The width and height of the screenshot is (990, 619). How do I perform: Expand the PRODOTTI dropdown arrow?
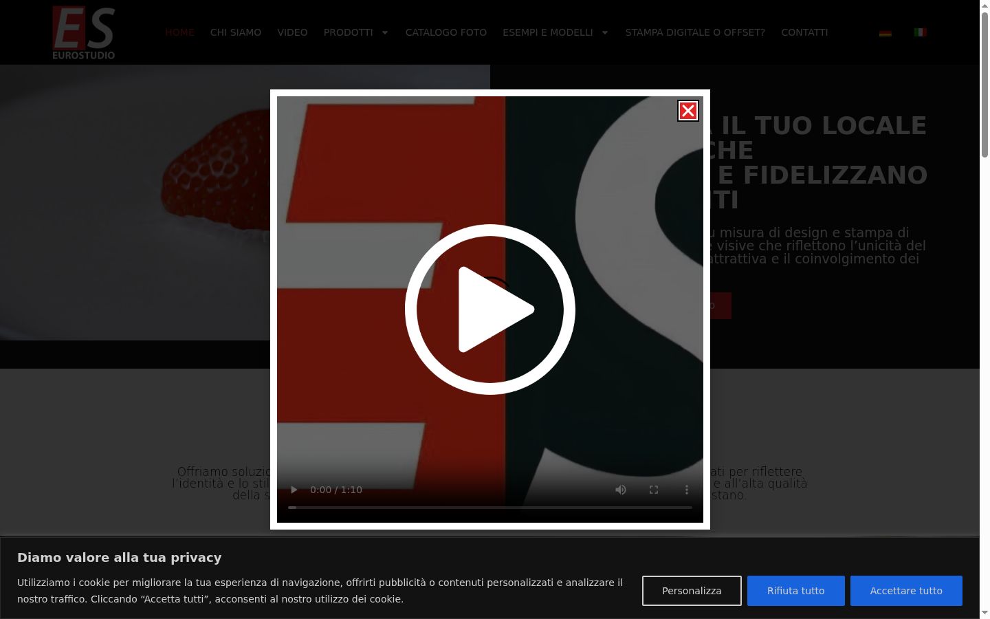[x=385, y=32]
